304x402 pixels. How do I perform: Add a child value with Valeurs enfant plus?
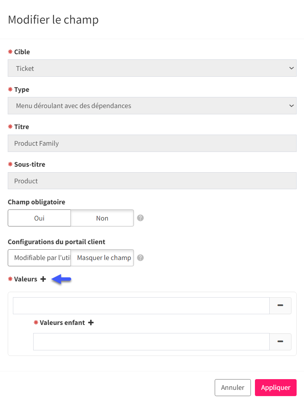click(91, 323)
